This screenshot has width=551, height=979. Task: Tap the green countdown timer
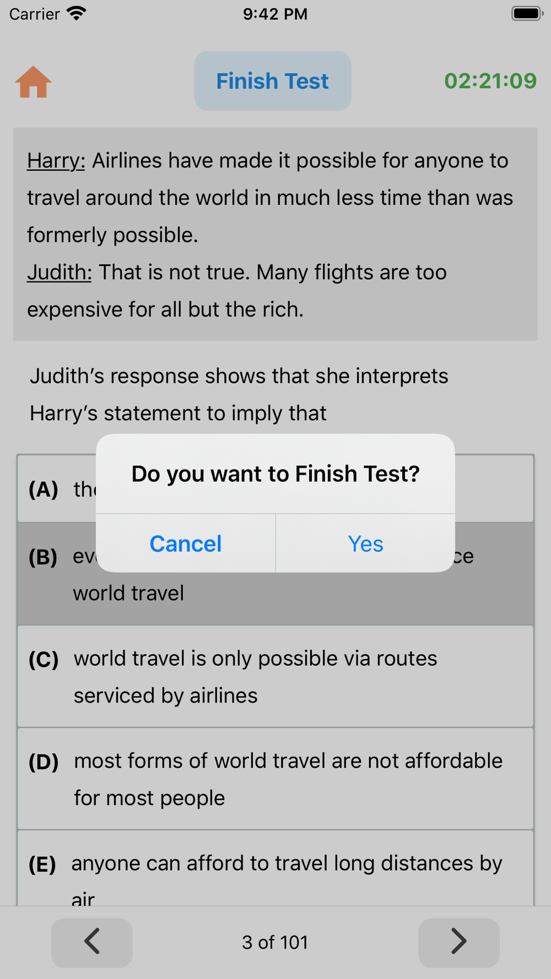[x=490, y=81]
